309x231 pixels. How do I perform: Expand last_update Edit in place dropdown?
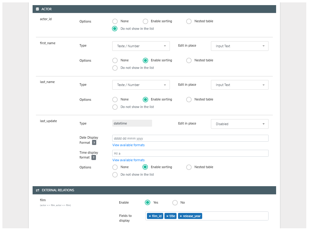[x=240, y=124]
